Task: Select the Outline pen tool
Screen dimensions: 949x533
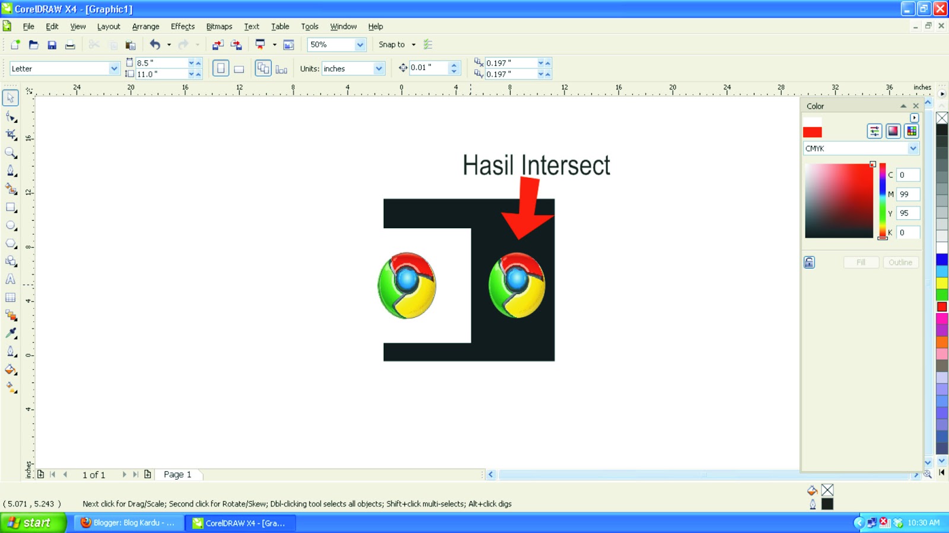Action: tap(11, 352)
